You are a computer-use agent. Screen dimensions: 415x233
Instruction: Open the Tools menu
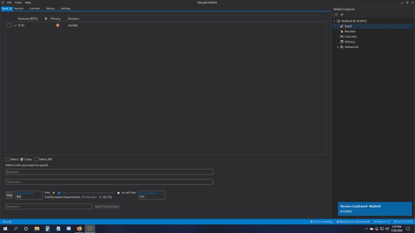click(18, 2)
